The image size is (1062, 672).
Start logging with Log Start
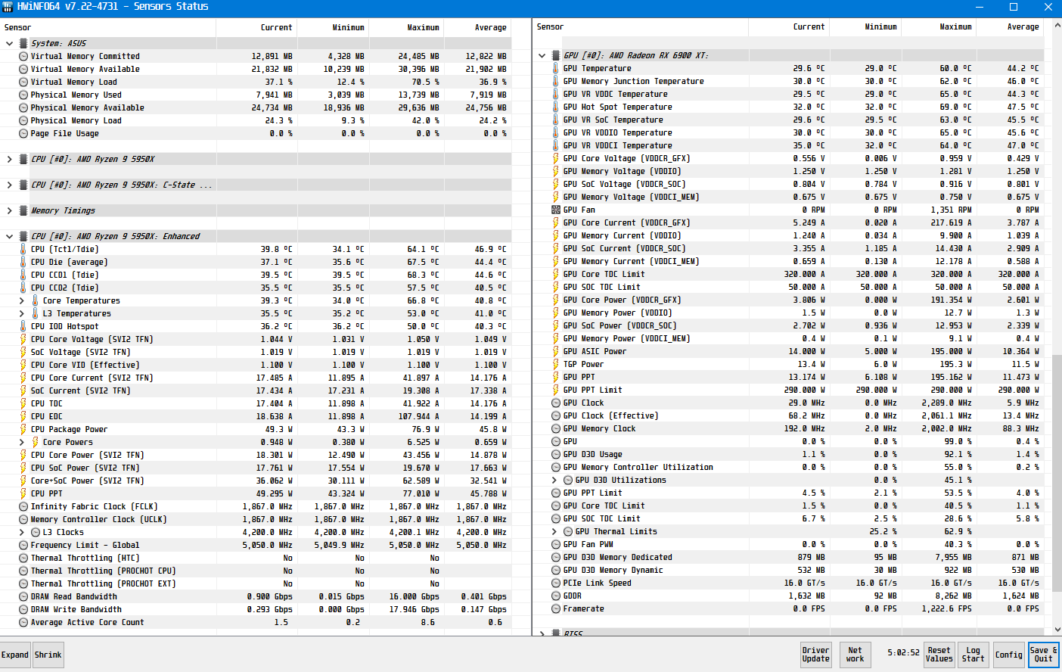973,655
